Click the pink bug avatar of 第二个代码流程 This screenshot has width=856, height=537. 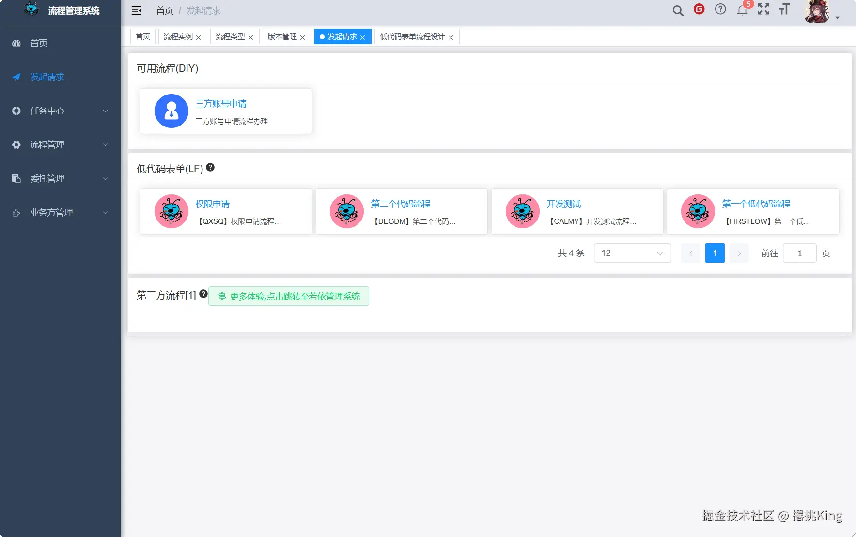tap(347, 211)
